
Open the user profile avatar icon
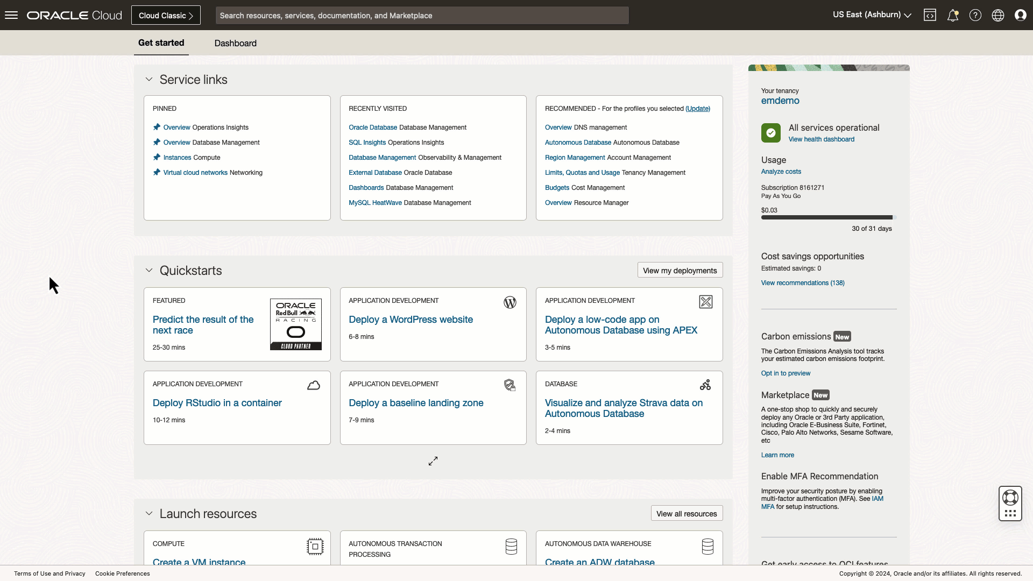[x=1020, y=15]
